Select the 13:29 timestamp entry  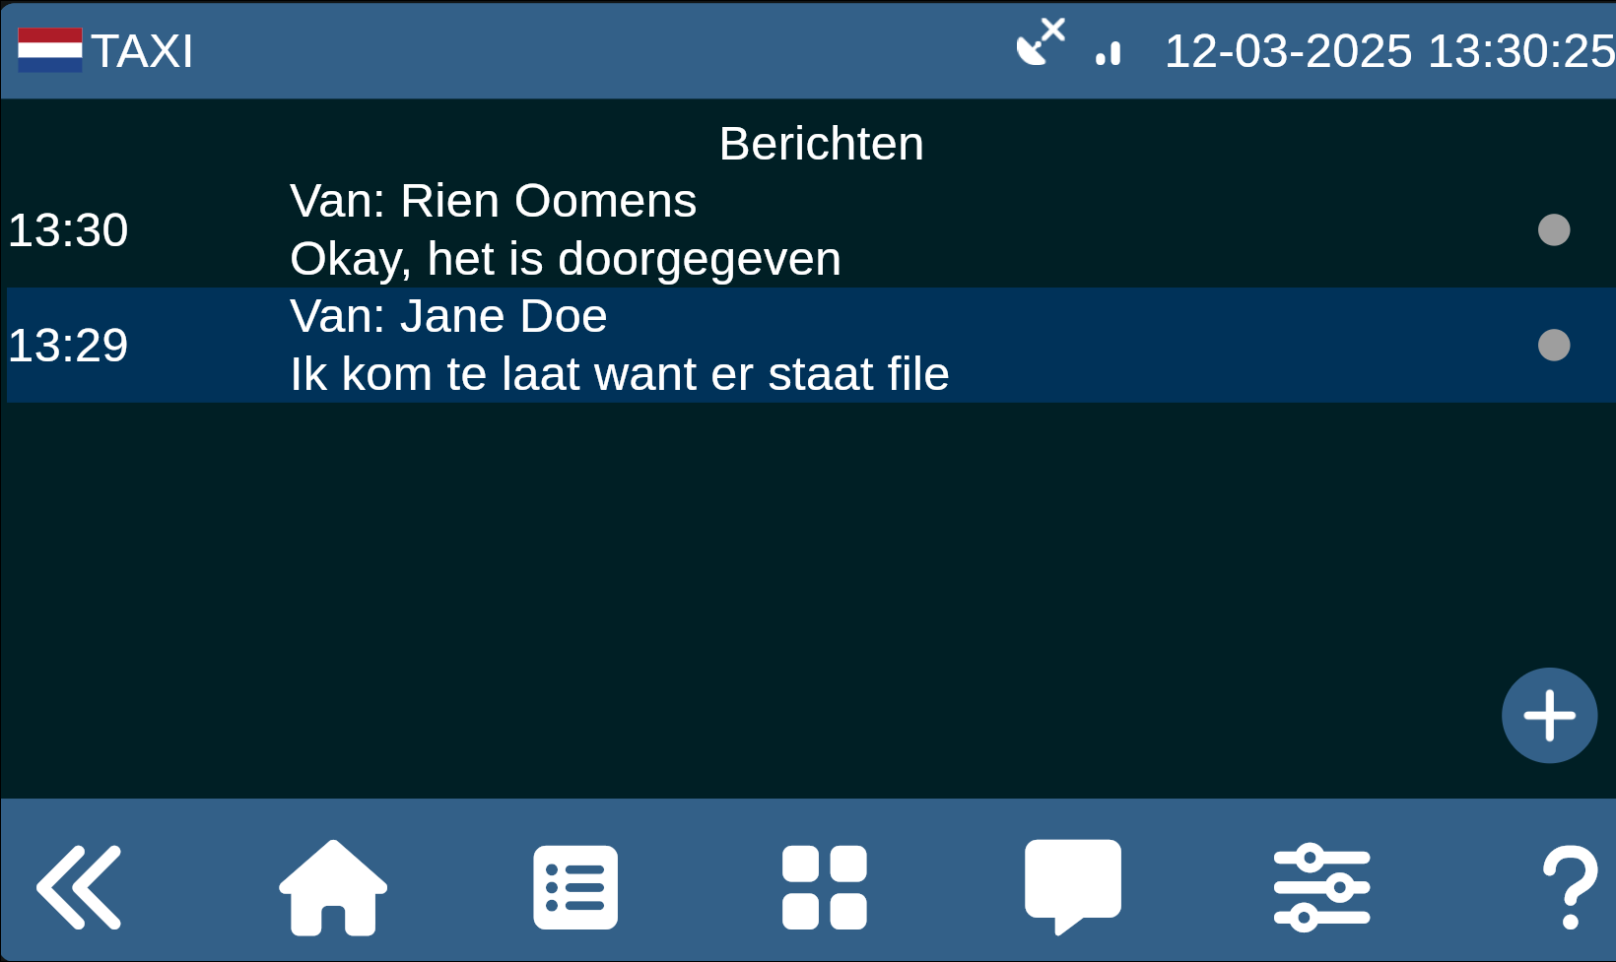pyautogui.click(x=68, y=346)
